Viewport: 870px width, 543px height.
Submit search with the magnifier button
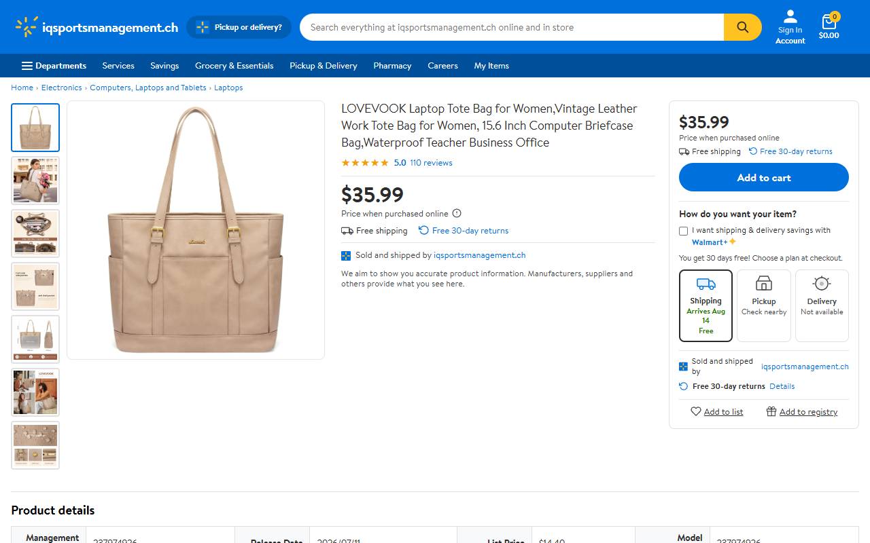(742, 27)
